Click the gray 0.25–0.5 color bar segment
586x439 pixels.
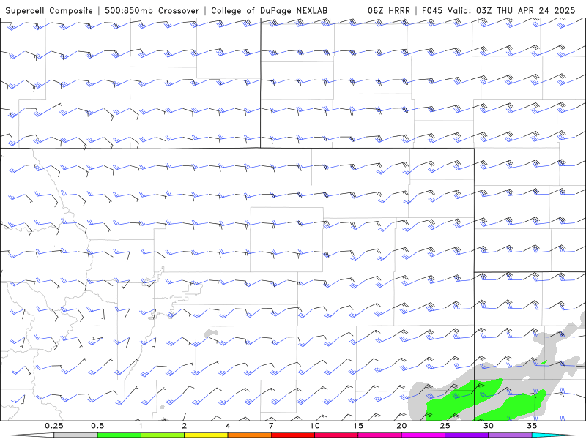(x=76, y=435)
